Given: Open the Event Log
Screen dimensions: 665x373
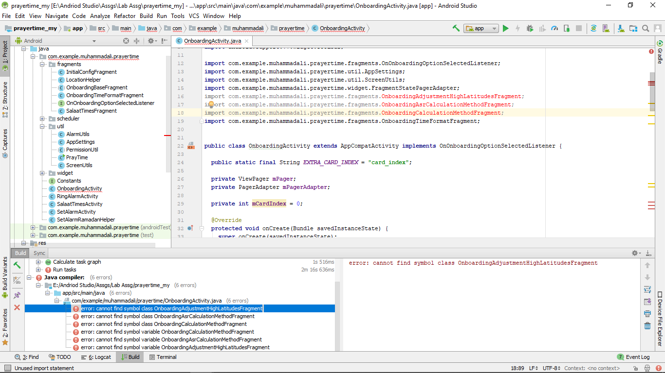Looking at the screenshot, I should (634, 357).
